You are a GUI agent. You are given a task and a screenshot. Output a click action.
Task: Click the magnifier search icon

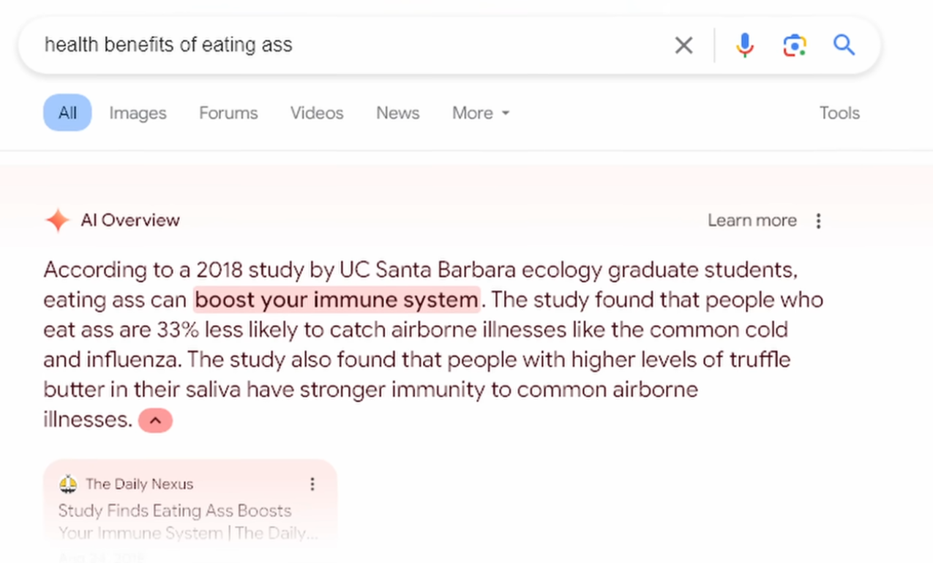844,45
